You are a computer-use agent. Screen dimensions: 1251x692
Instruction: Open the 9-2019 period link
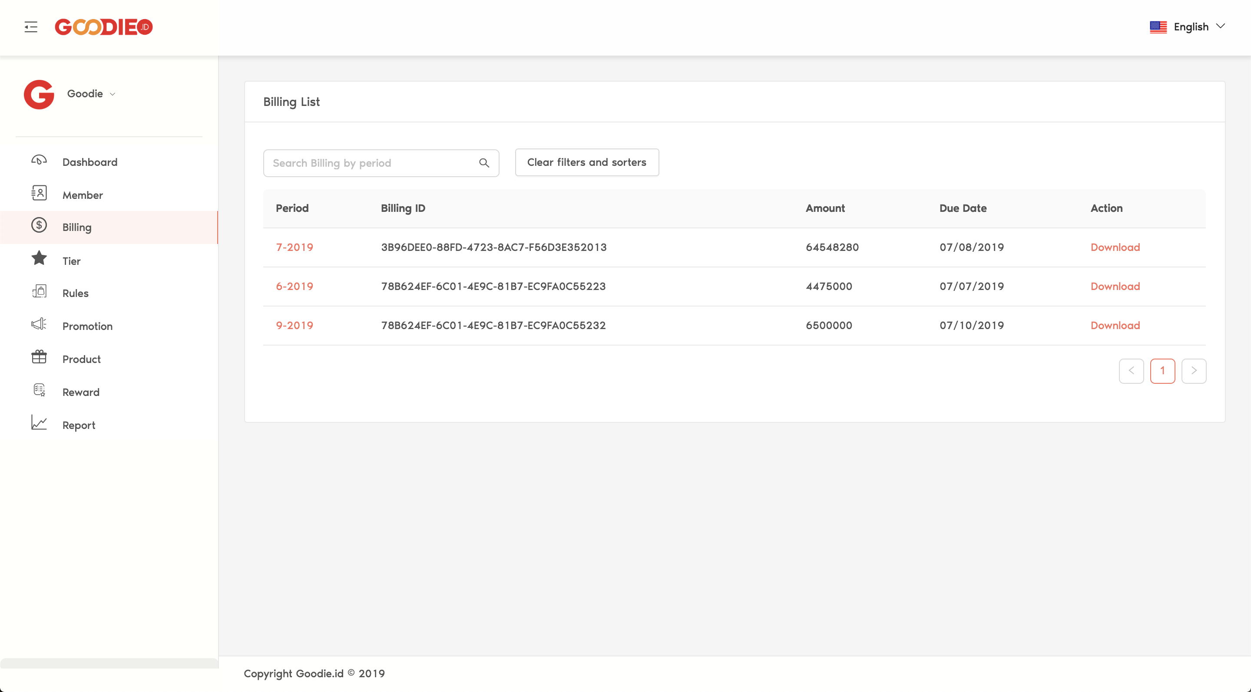coord(295,325)
